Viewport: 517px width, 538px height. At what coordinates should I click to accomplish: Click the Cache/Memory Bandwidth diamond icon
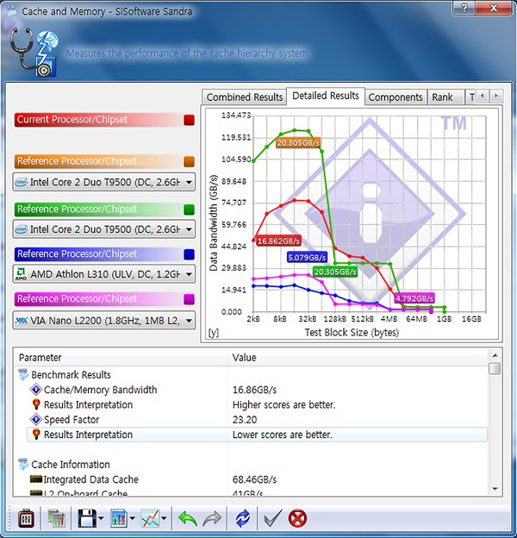[36, 390]
